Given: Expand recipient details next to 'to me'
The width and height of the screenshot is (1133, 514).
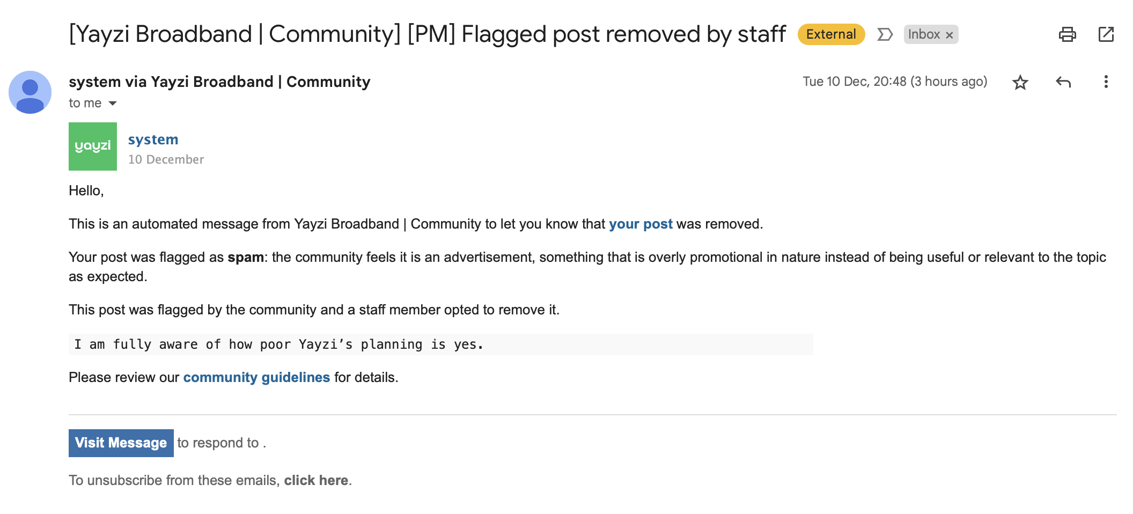Looking at the screenshot, I should coord(113,103).
